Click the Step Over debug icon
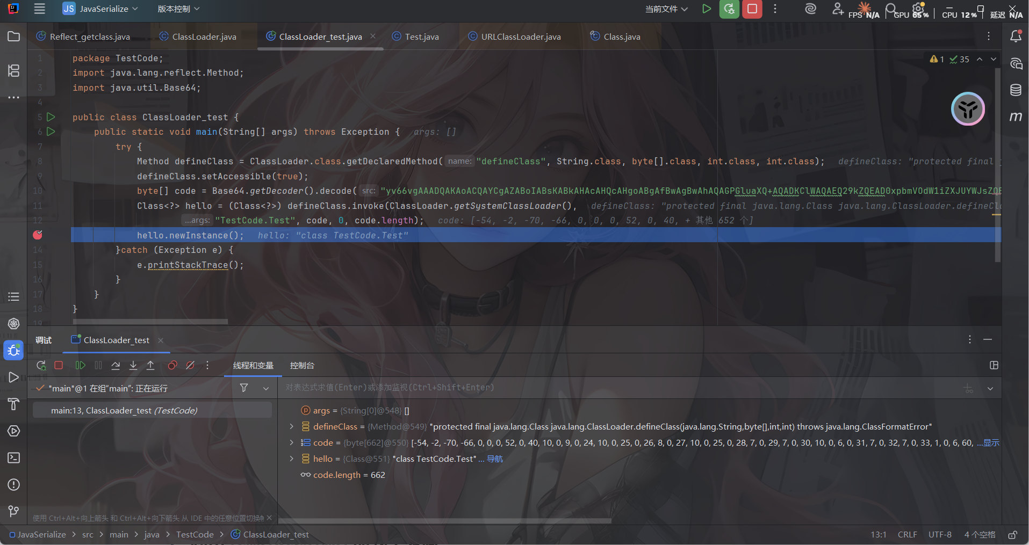Viewport: 1029px width, 545px height. (x=116, y=366)
